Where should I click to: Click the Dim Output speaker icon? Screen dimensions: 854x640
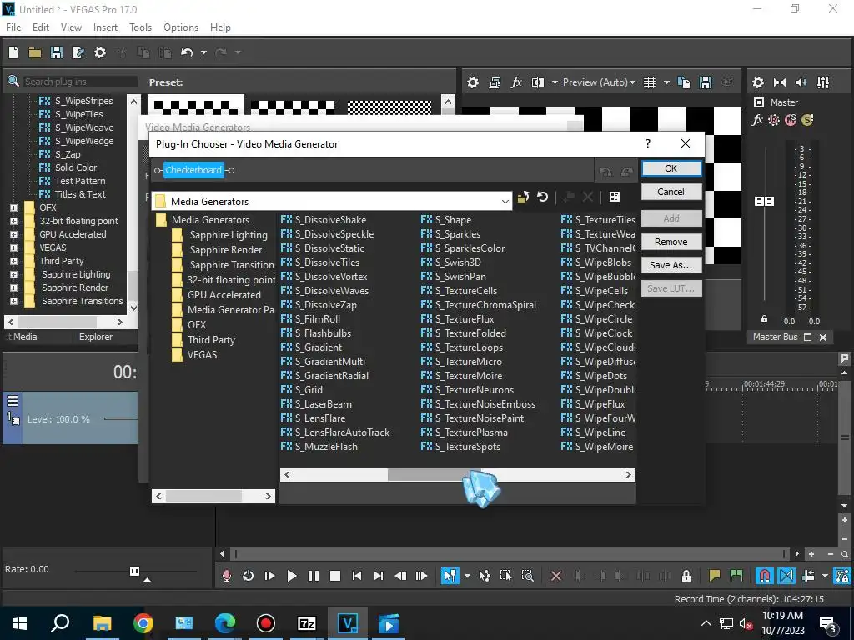tap(801, 82)
